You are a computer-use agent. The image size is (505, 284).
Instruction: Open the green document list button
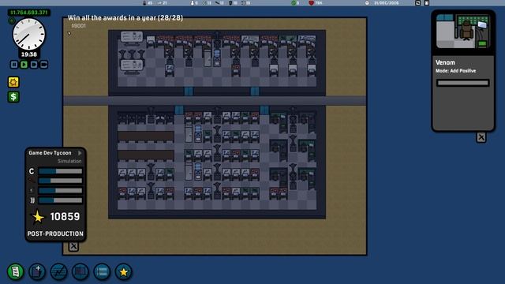pos(15,271)
